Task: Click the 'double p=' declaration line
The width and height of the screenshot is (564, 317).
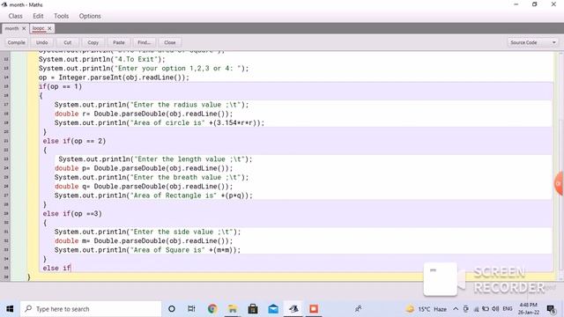Action: 144,168
